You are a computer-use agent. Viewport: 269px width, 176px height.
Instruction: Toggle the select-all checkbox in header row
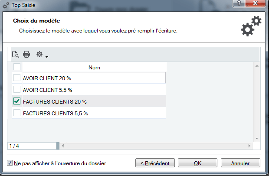[x=17, y=67]
